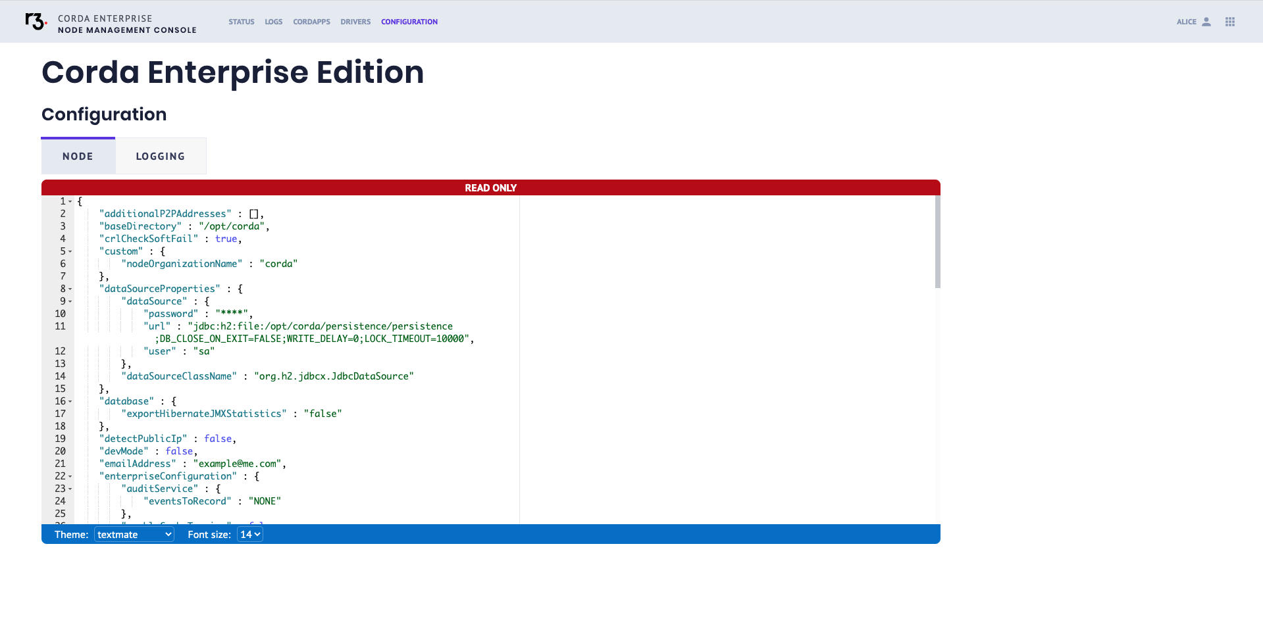
Task: Click the "dataSourceClassName" key
Action: [179, 376]
